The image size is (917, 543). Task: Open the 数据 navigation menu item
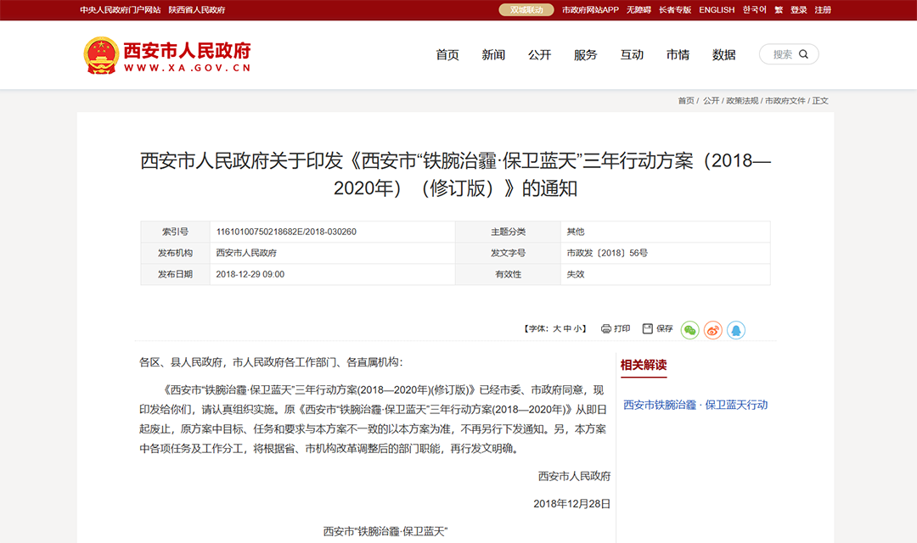[x=724, y=54]
